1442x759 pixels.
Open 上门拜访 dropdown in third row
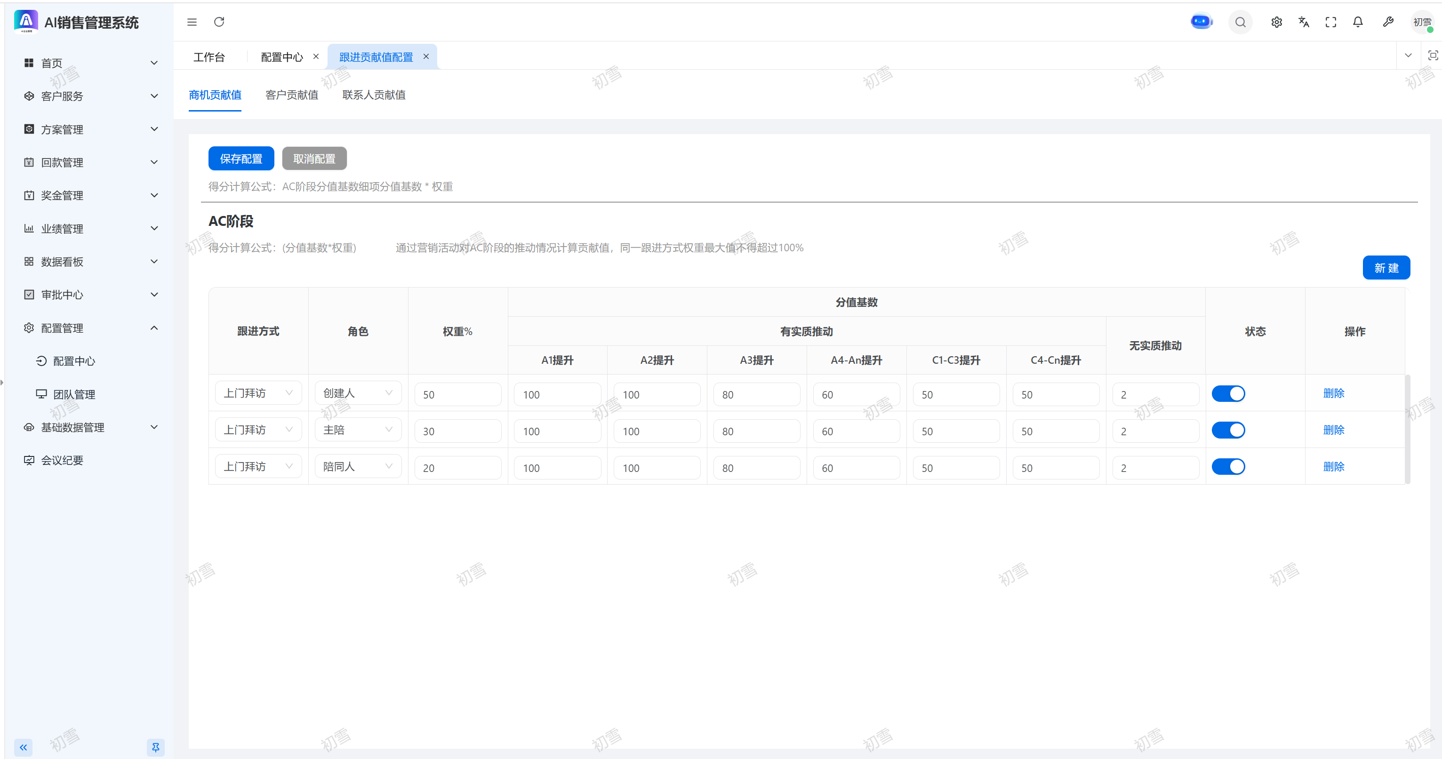(x=258, y=466)
